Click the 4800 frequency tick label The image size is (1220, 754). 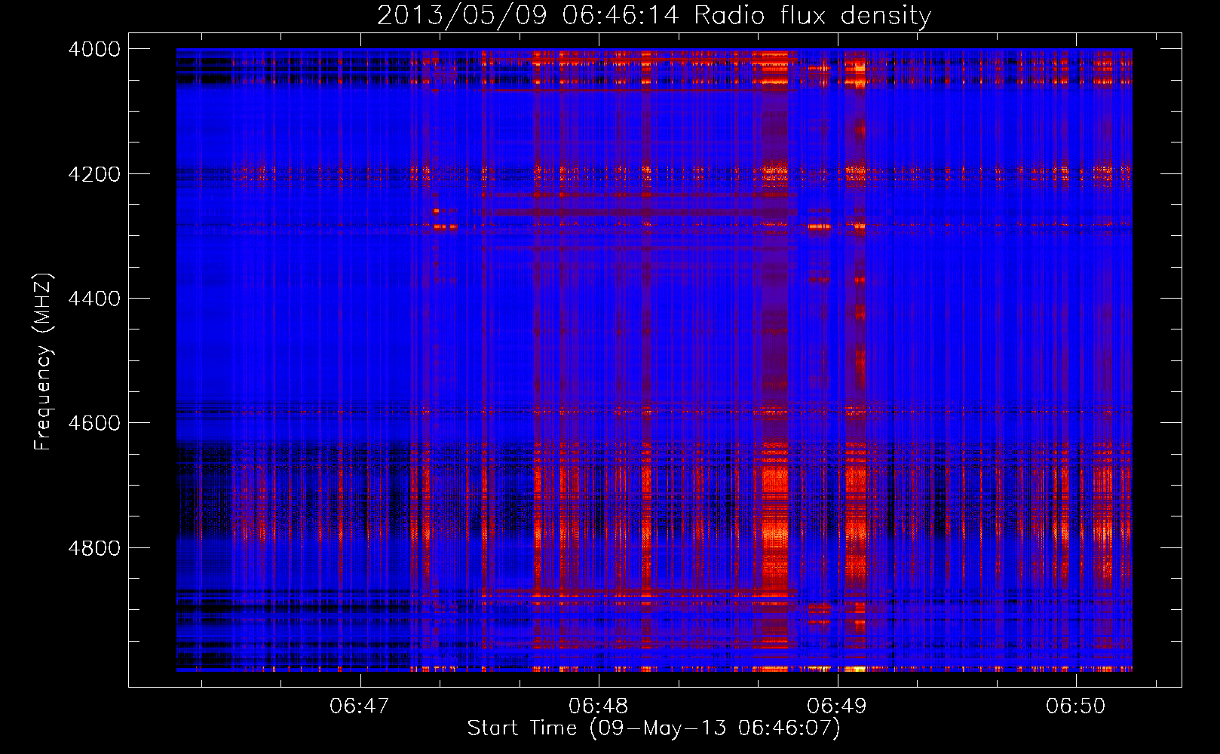click(x=94, y=547)
